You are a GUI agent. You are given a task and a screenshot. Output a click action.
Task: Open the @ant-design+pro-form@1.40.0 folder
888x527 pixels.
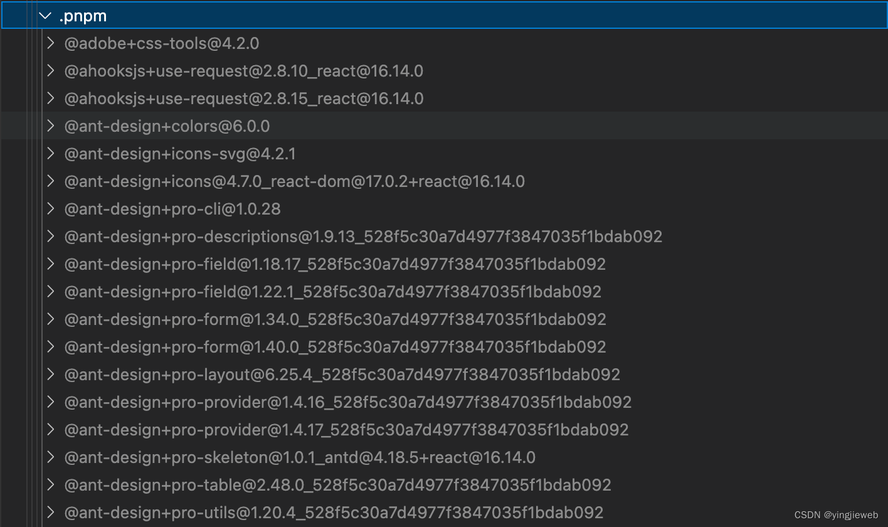[444, 347]
